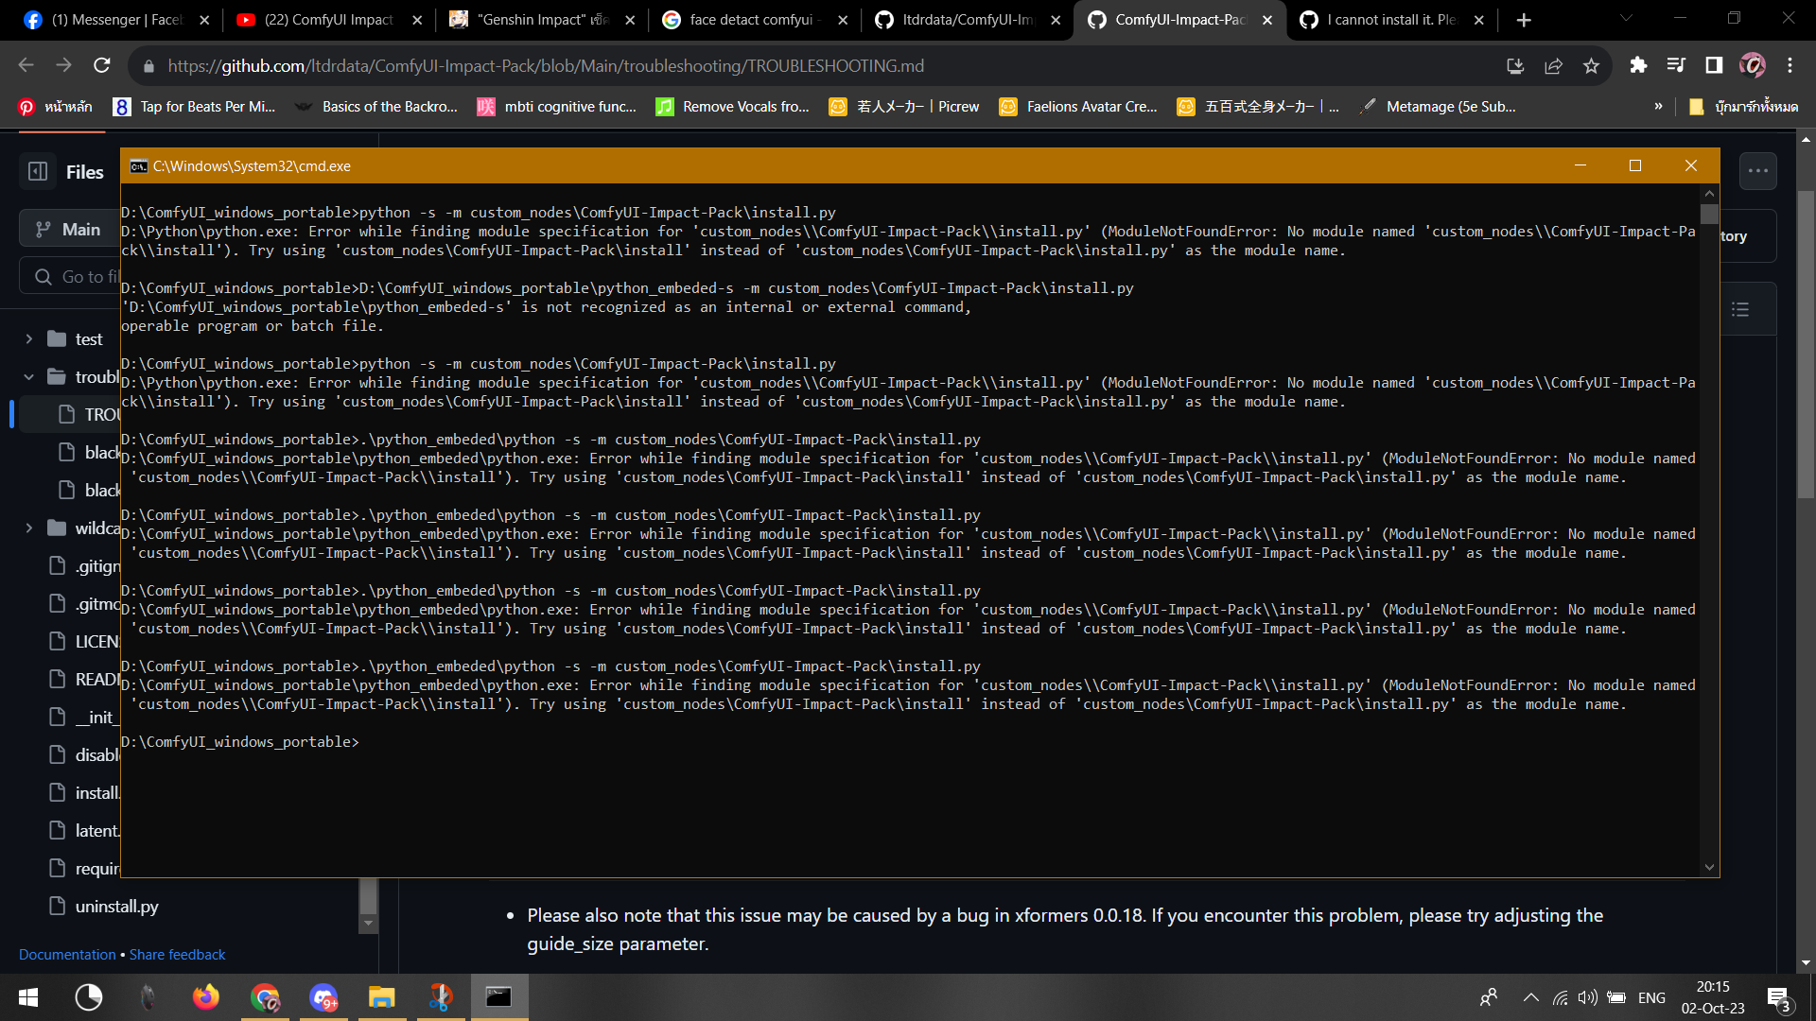The image size is (1816, 1021).
Task: Click the Documentation link
Action: (67, 955)
